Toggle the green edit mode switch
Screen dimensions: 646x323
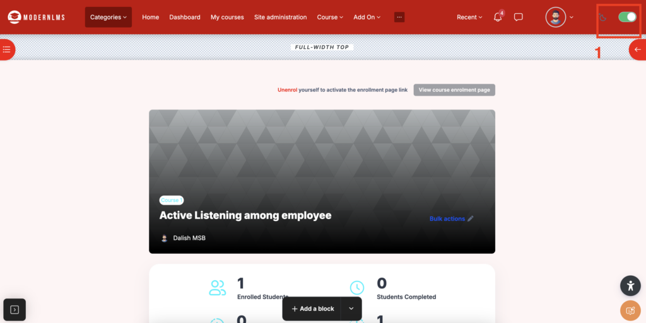click(627, 17)
